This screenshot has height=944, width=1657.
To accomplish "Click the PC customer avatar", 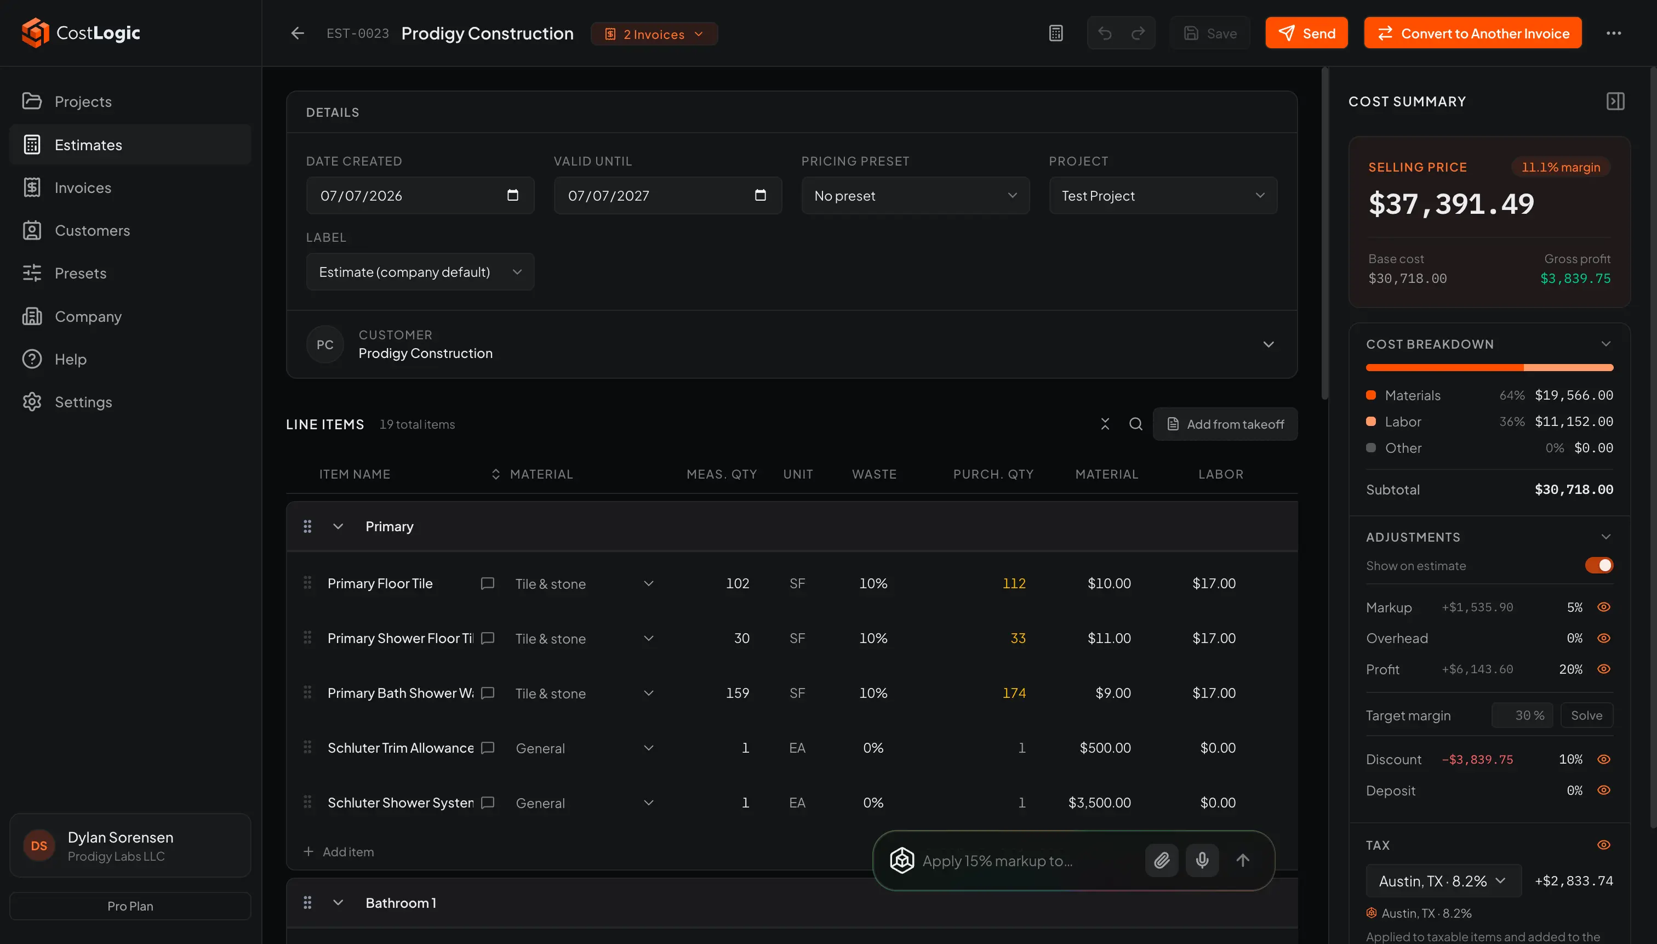I will (x=325, y=344).
